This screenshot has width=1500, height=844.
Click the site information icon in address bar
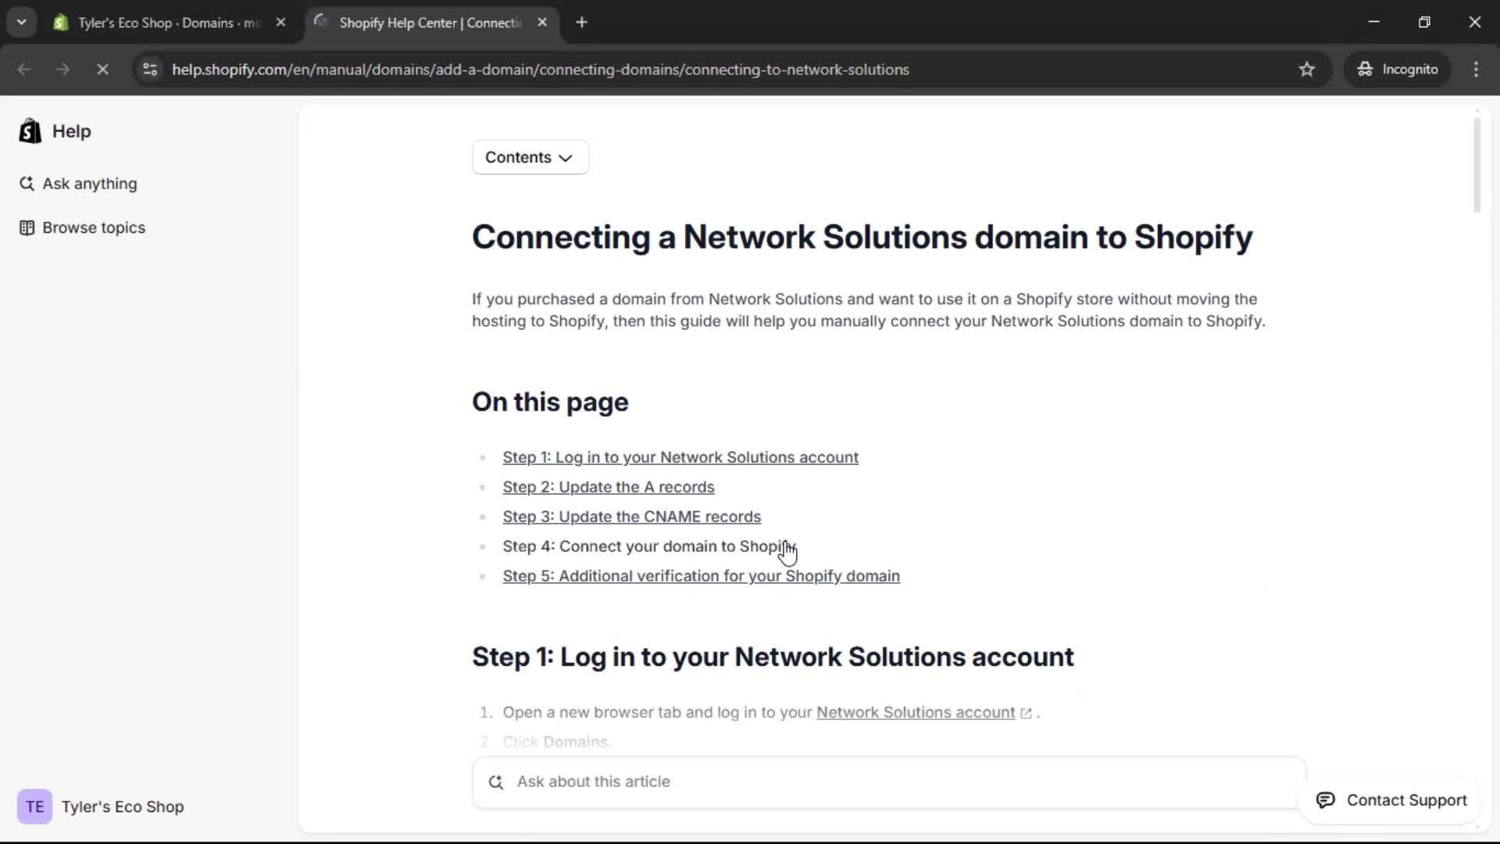[150, 70]
